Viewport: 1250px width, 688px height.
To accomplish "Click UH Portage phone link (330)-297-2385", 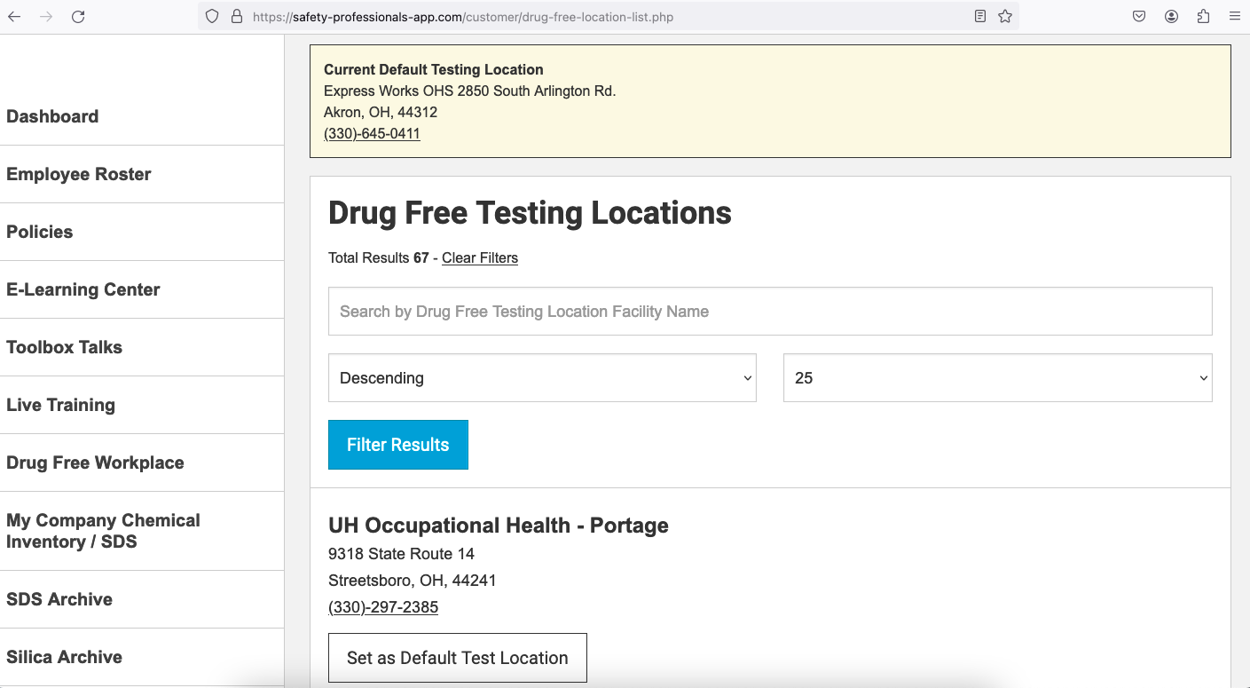I will (383, 607).
